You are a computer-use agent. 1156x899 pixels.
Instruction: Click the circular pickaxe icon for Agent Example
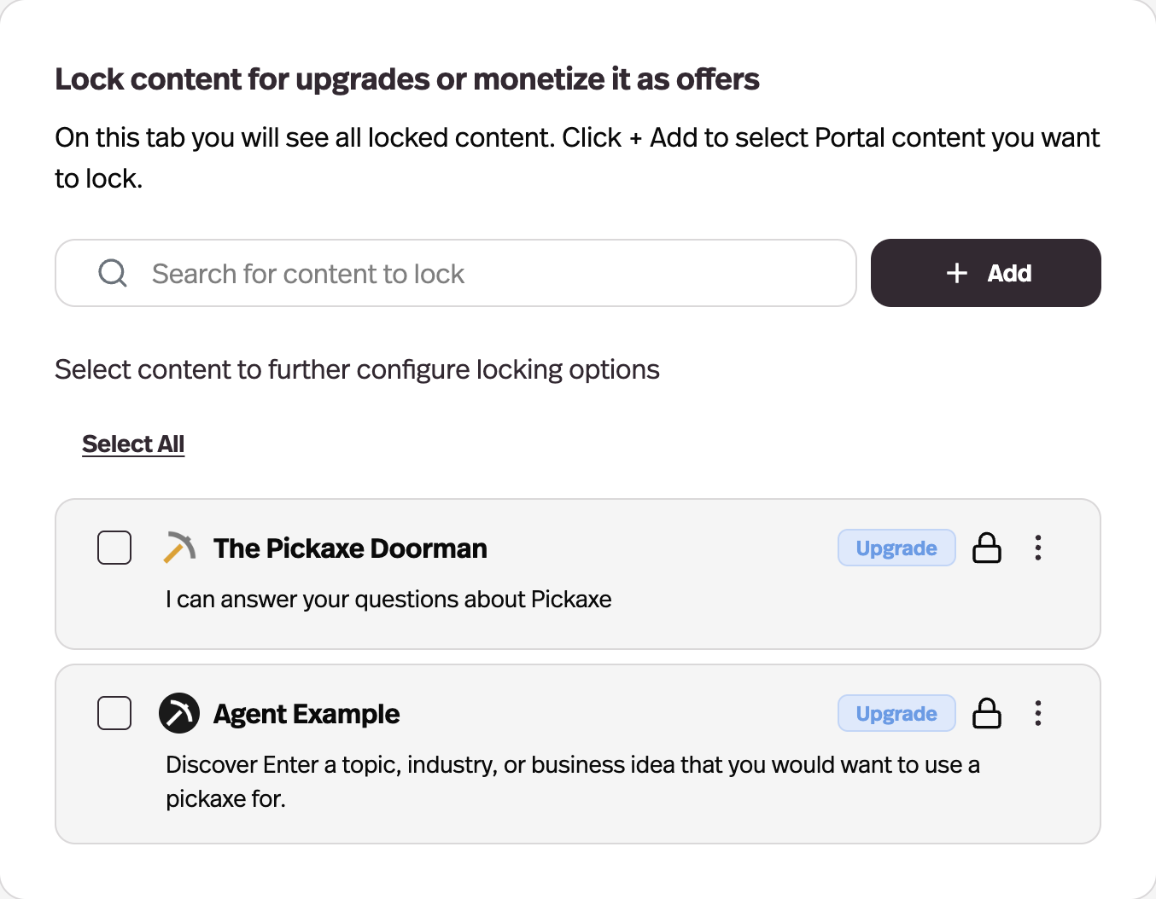[179, 713]
